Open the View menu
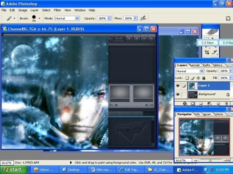This screenshot has width=233, height=174. coord(68,10)
